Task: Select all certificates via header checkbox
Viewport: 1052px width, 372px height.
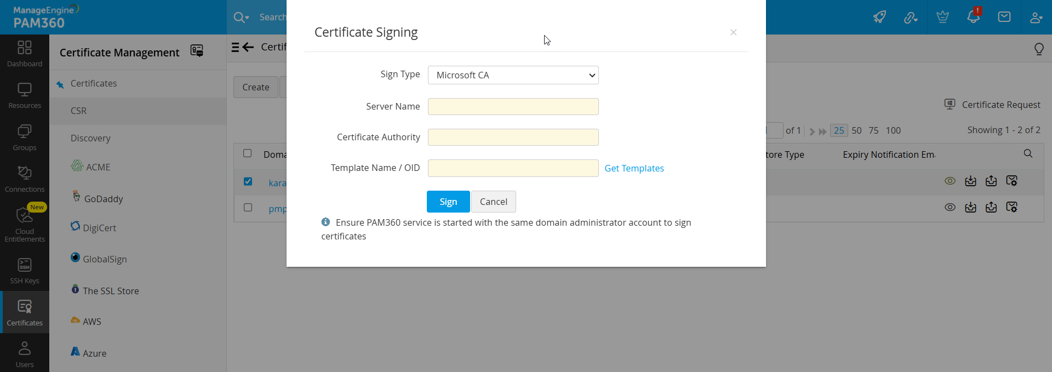Action: click(x=248, y=153)
